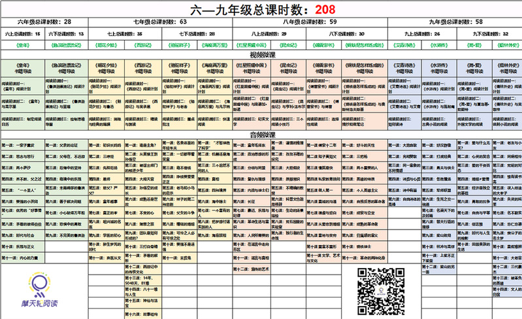The image size is (522, 319).
Task: Select the 音频微课 section heading row
Action: tap(261, 135)
